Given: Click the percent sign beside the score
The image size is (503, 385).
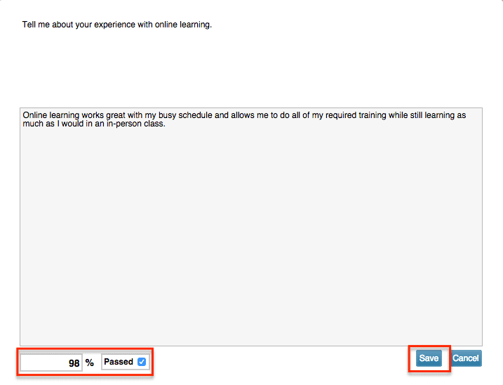Looking at the screenshot, I should click(90, 363).
